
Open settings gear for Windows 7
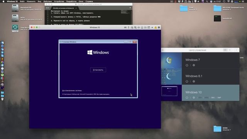(194, 65)
